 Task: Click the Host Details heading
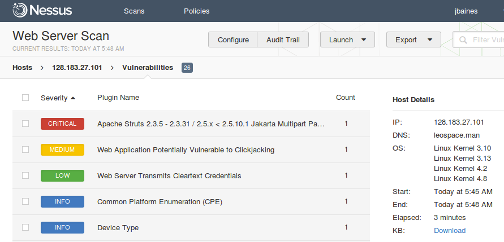[x=413, y=100]
